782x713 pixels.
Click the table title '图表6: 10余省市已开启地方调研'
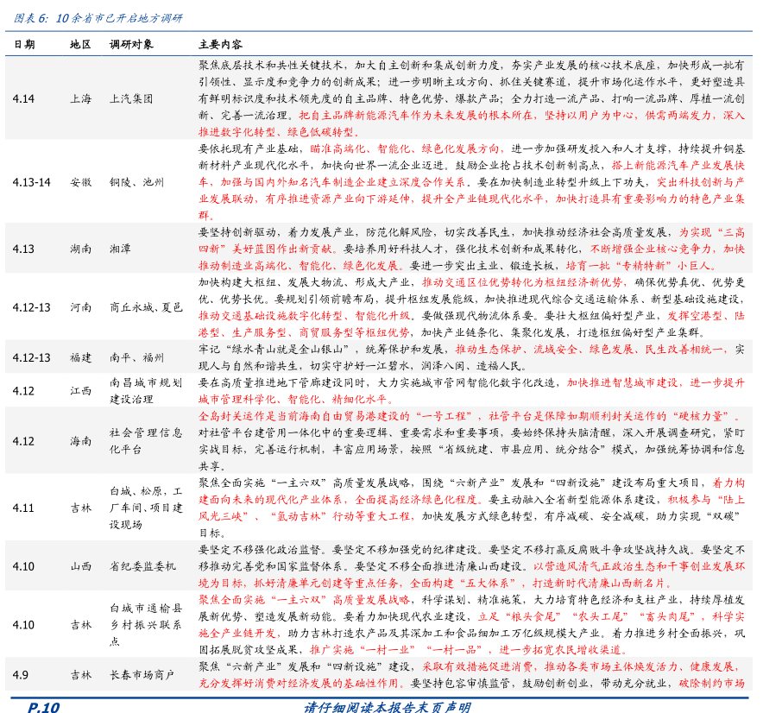(x=102, y=18)
